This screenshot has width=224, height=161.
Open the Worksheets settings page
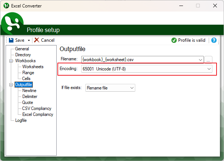coord(33,67)
